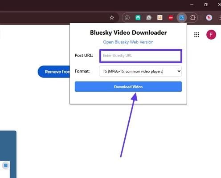Viewport: 221px width, 178px height.
Task: Open the Grammarly extension icon
Action: pyautogui.click(x=149, y=18)
